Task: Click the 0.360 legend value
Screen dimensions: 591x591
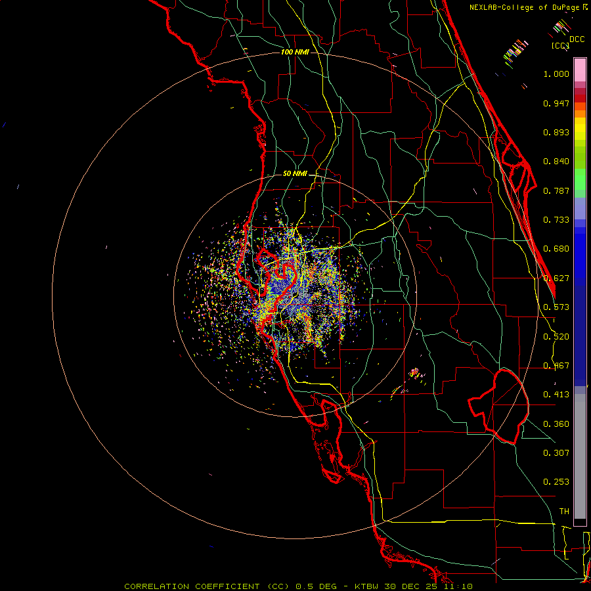Action: (556, 424)
